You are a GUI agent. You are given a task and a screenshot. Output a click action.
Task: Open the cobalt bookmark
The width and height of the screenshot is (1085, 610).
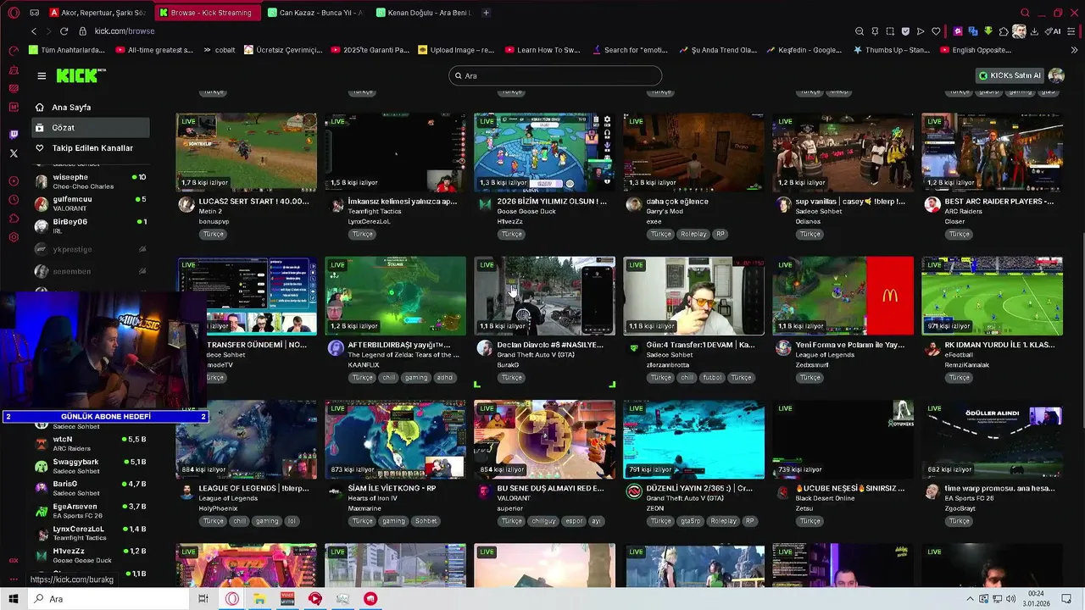tap(218, 50)
